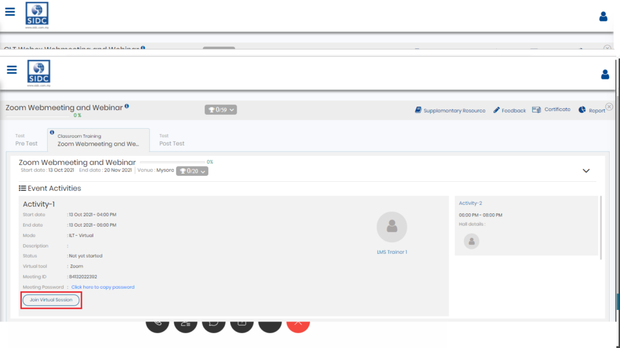Viewport: 620px width, 348px height.
Task: Open hamburger menu in front window
Action: click(12, 70)
